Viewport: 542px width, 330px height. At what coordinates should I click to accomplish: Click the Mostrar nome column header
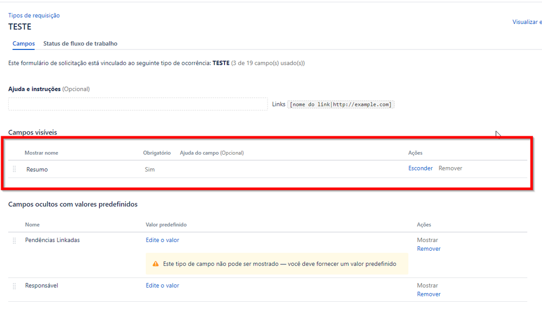point(41,153)
